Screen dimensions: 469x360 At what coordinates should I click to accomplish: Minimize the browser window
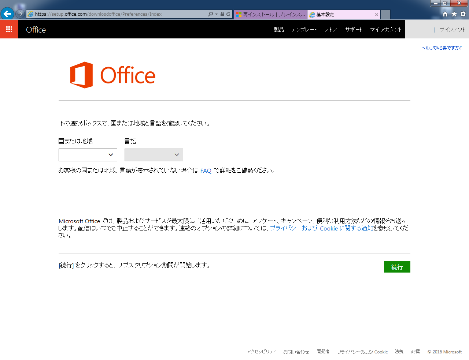coord(435,3)
